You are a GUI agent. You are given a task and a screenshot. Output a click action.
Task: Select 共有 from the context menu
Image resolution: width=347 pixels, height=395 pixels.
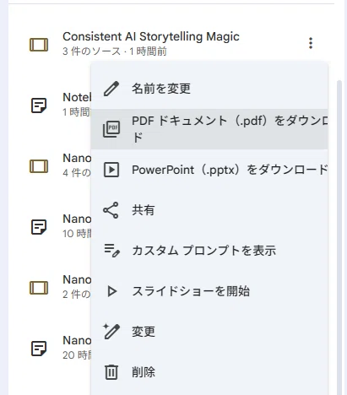(x=209, y=210)
